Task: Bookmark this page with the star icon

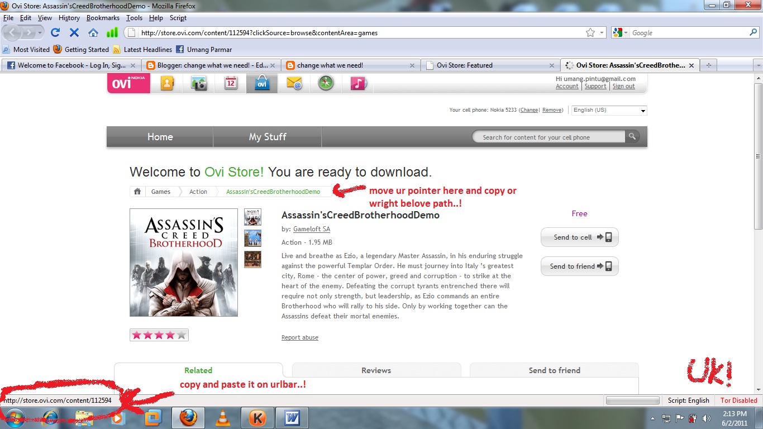Action: pyautogui.click(x=590, y=33)
